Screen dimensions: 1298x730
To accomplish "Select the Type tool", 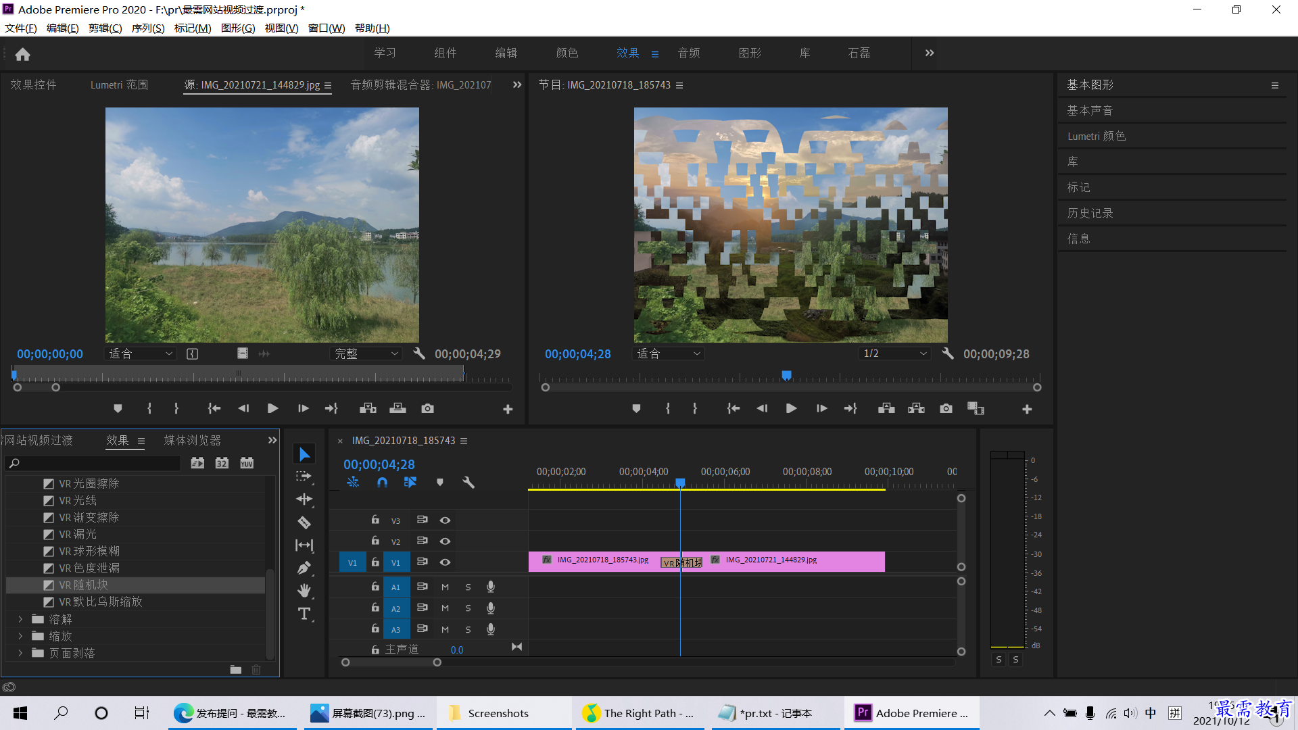I will (304, 614).
